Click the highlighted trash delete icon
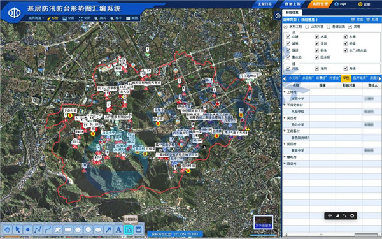The image size is (382, 239). (x=129, y=229)
